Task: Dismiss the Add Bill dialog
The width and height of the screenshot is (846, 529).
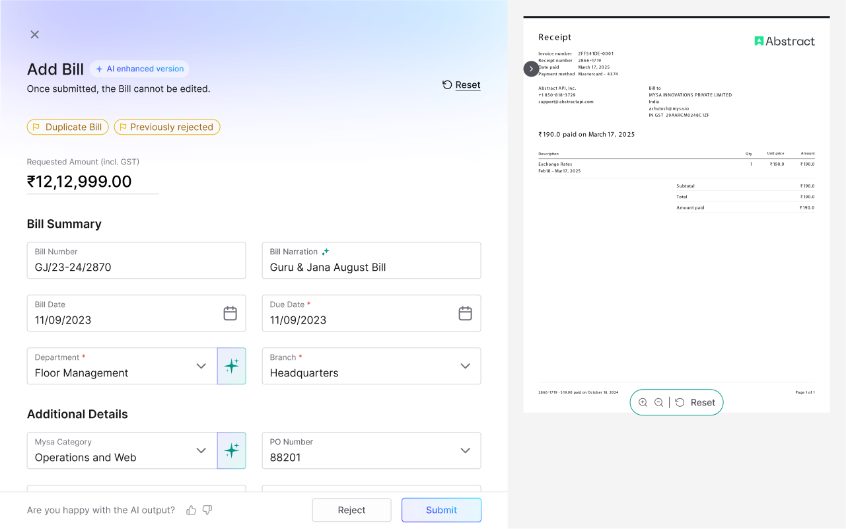Action: click(34, 34)
